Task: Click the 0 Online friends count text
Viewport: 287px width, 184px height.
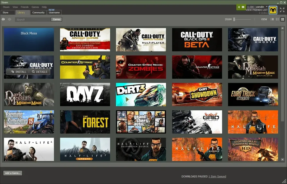Action: [x=263, y=13]
